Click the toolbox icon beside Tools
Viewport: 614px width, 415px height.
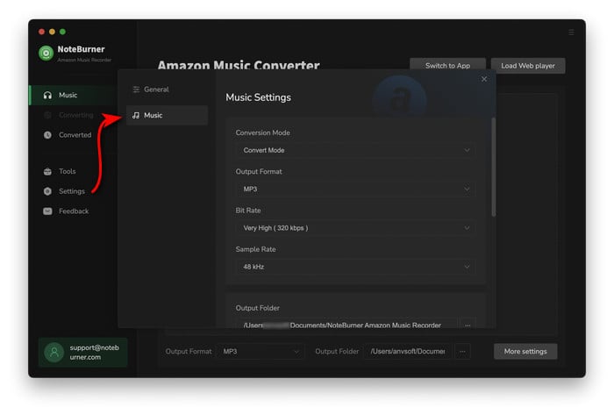[x=47, y=171]
